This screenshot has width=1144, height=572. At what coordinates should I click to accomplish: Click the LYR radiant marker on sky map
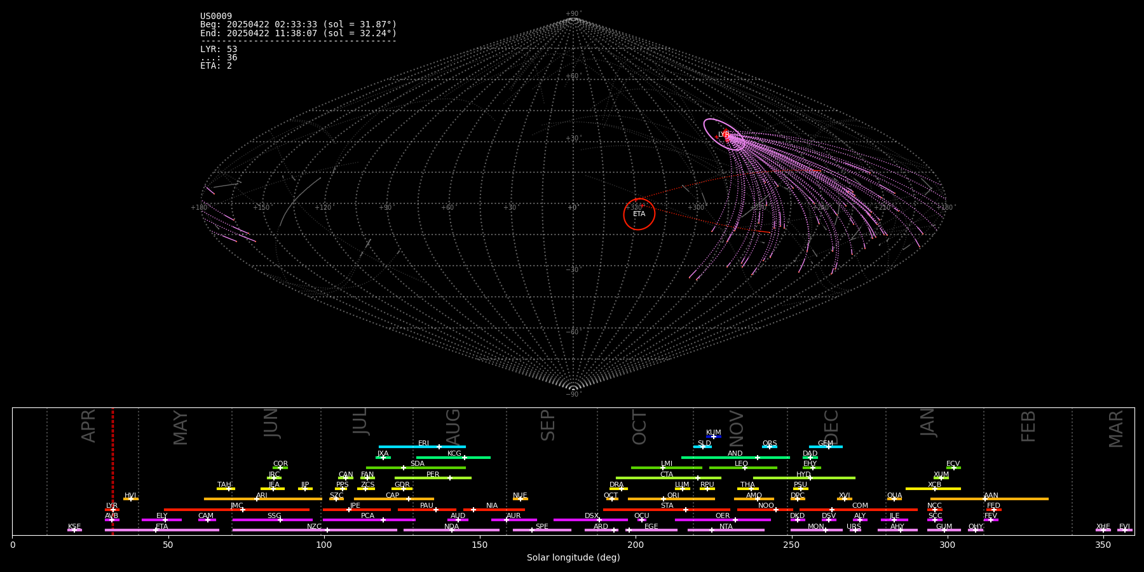(x=725, y=135)
